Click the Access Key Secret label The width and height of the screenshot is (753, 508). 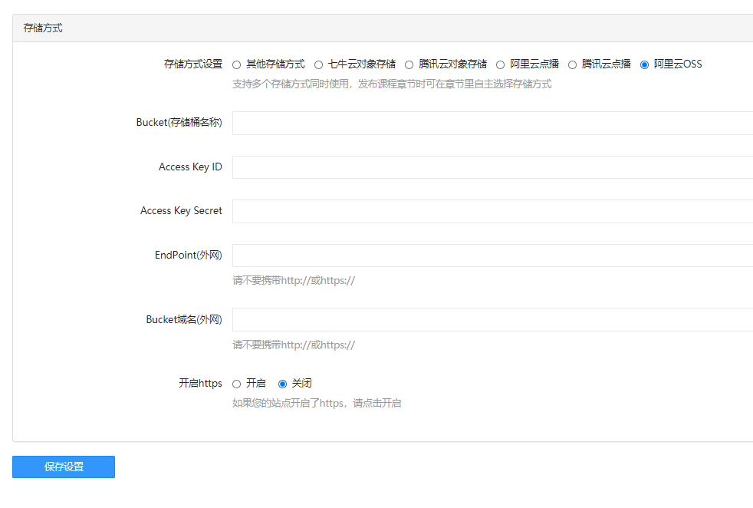[181, 210]
